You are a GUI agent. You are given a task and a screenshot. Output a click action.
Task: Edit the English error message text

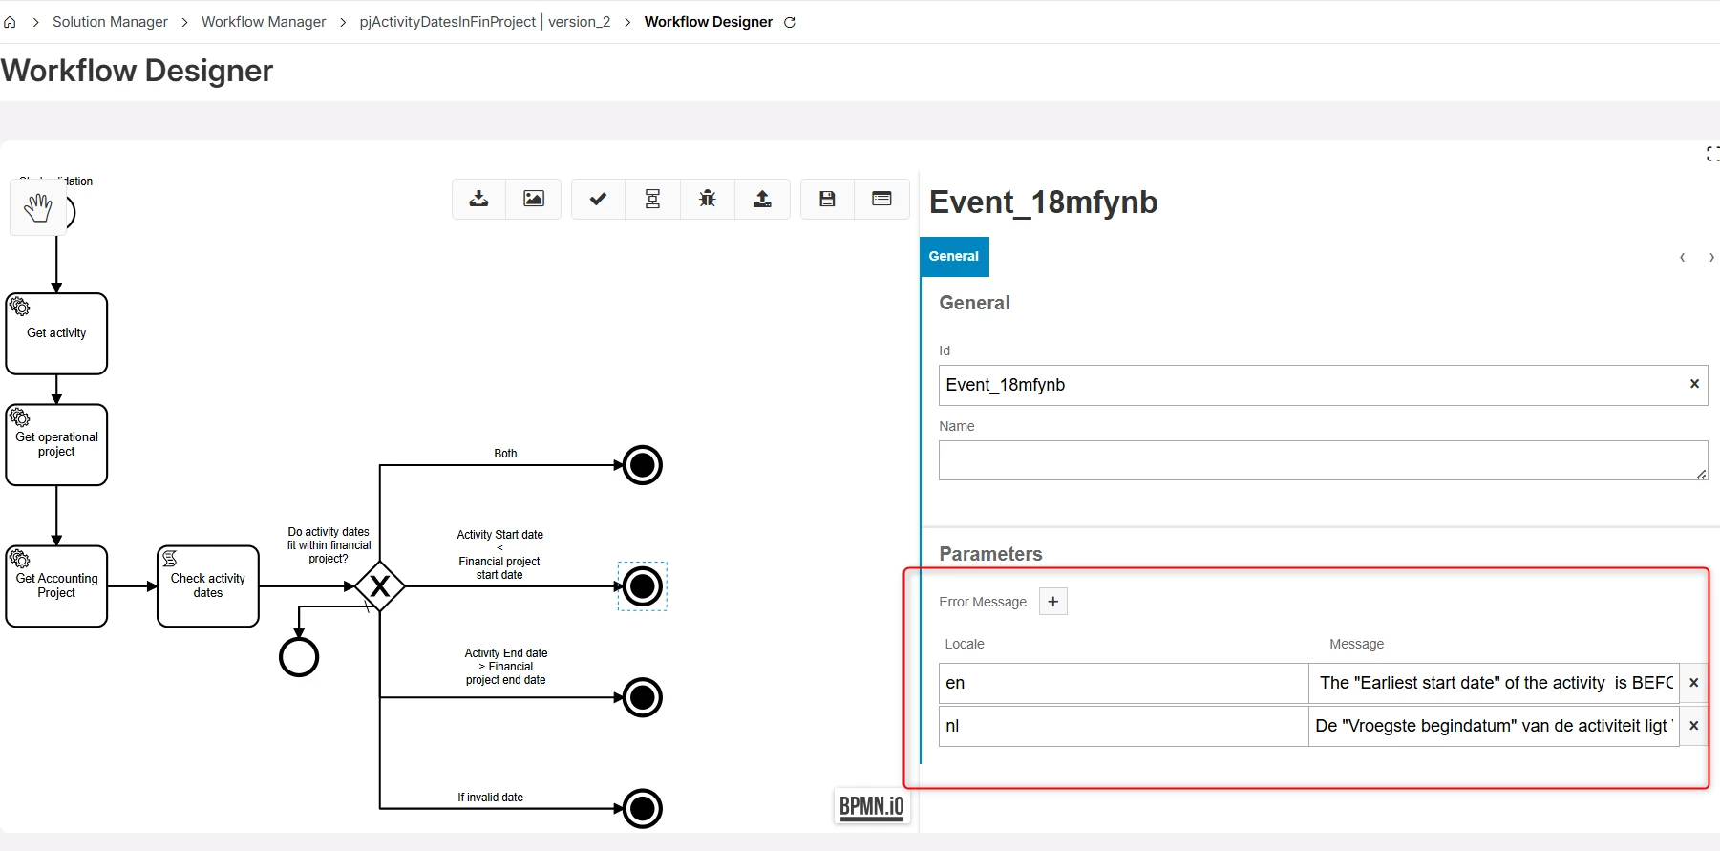tap(1494, 683)
